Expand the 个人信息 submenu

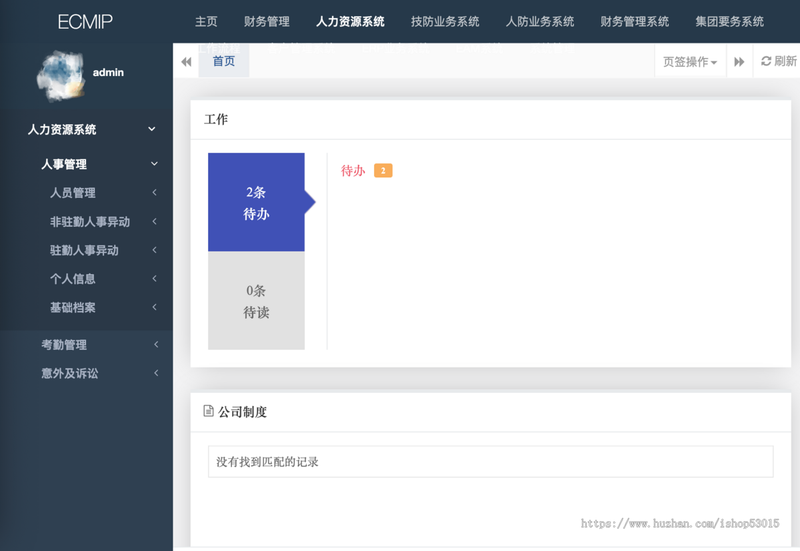click(x=87, y=279)
